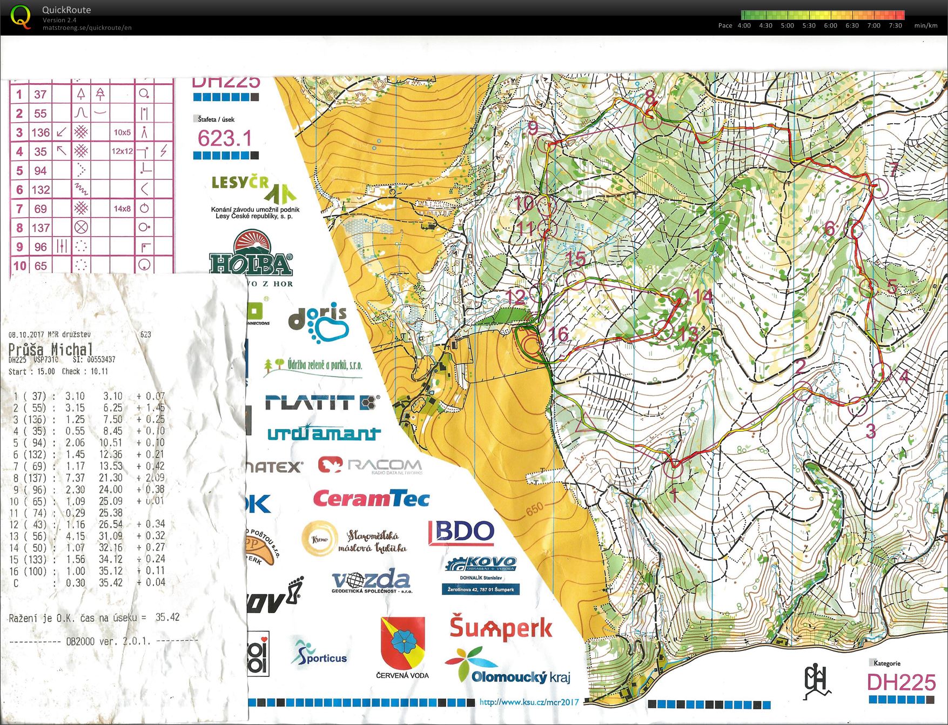The height and width of the screenshot is (725, 948).
Task: Click the 4:00 pace tick label
Action: (x=744, y=25)
